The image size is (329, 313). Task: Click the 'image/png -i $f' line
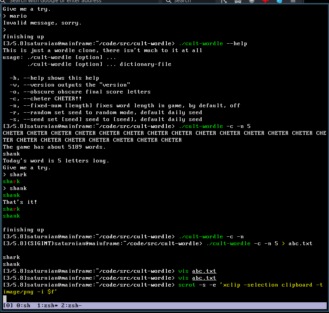(x=30, y=292)
